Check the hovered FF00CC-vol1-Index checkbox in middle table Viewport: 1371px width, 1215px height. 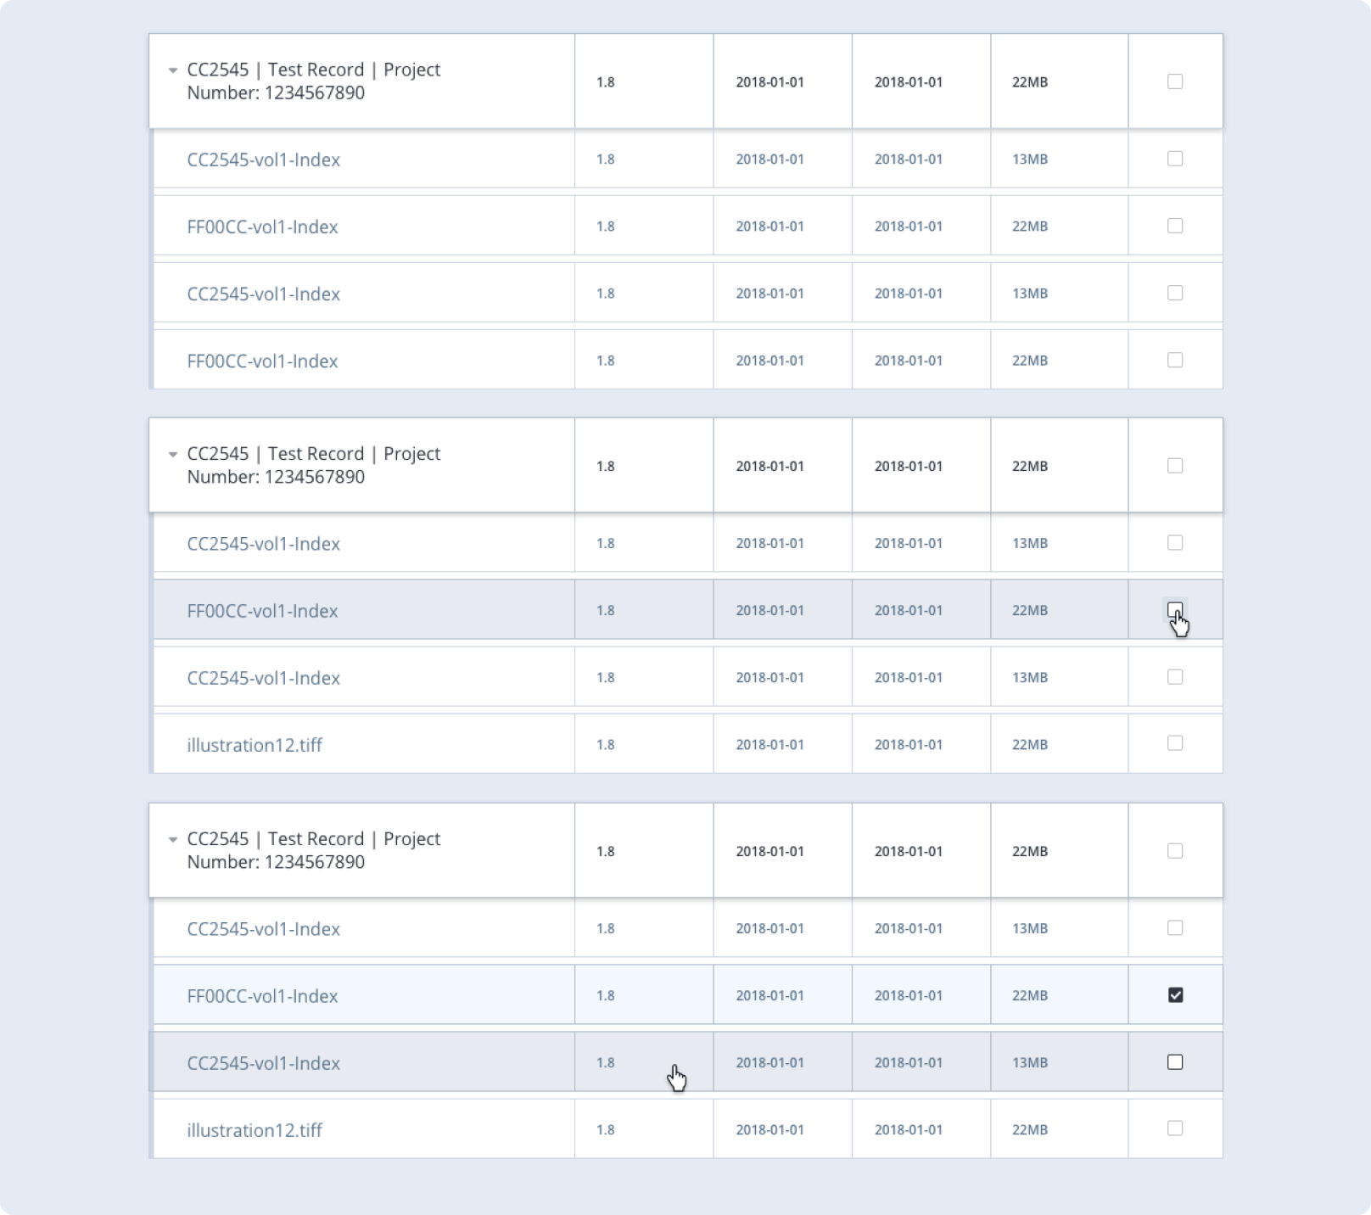1175,609
